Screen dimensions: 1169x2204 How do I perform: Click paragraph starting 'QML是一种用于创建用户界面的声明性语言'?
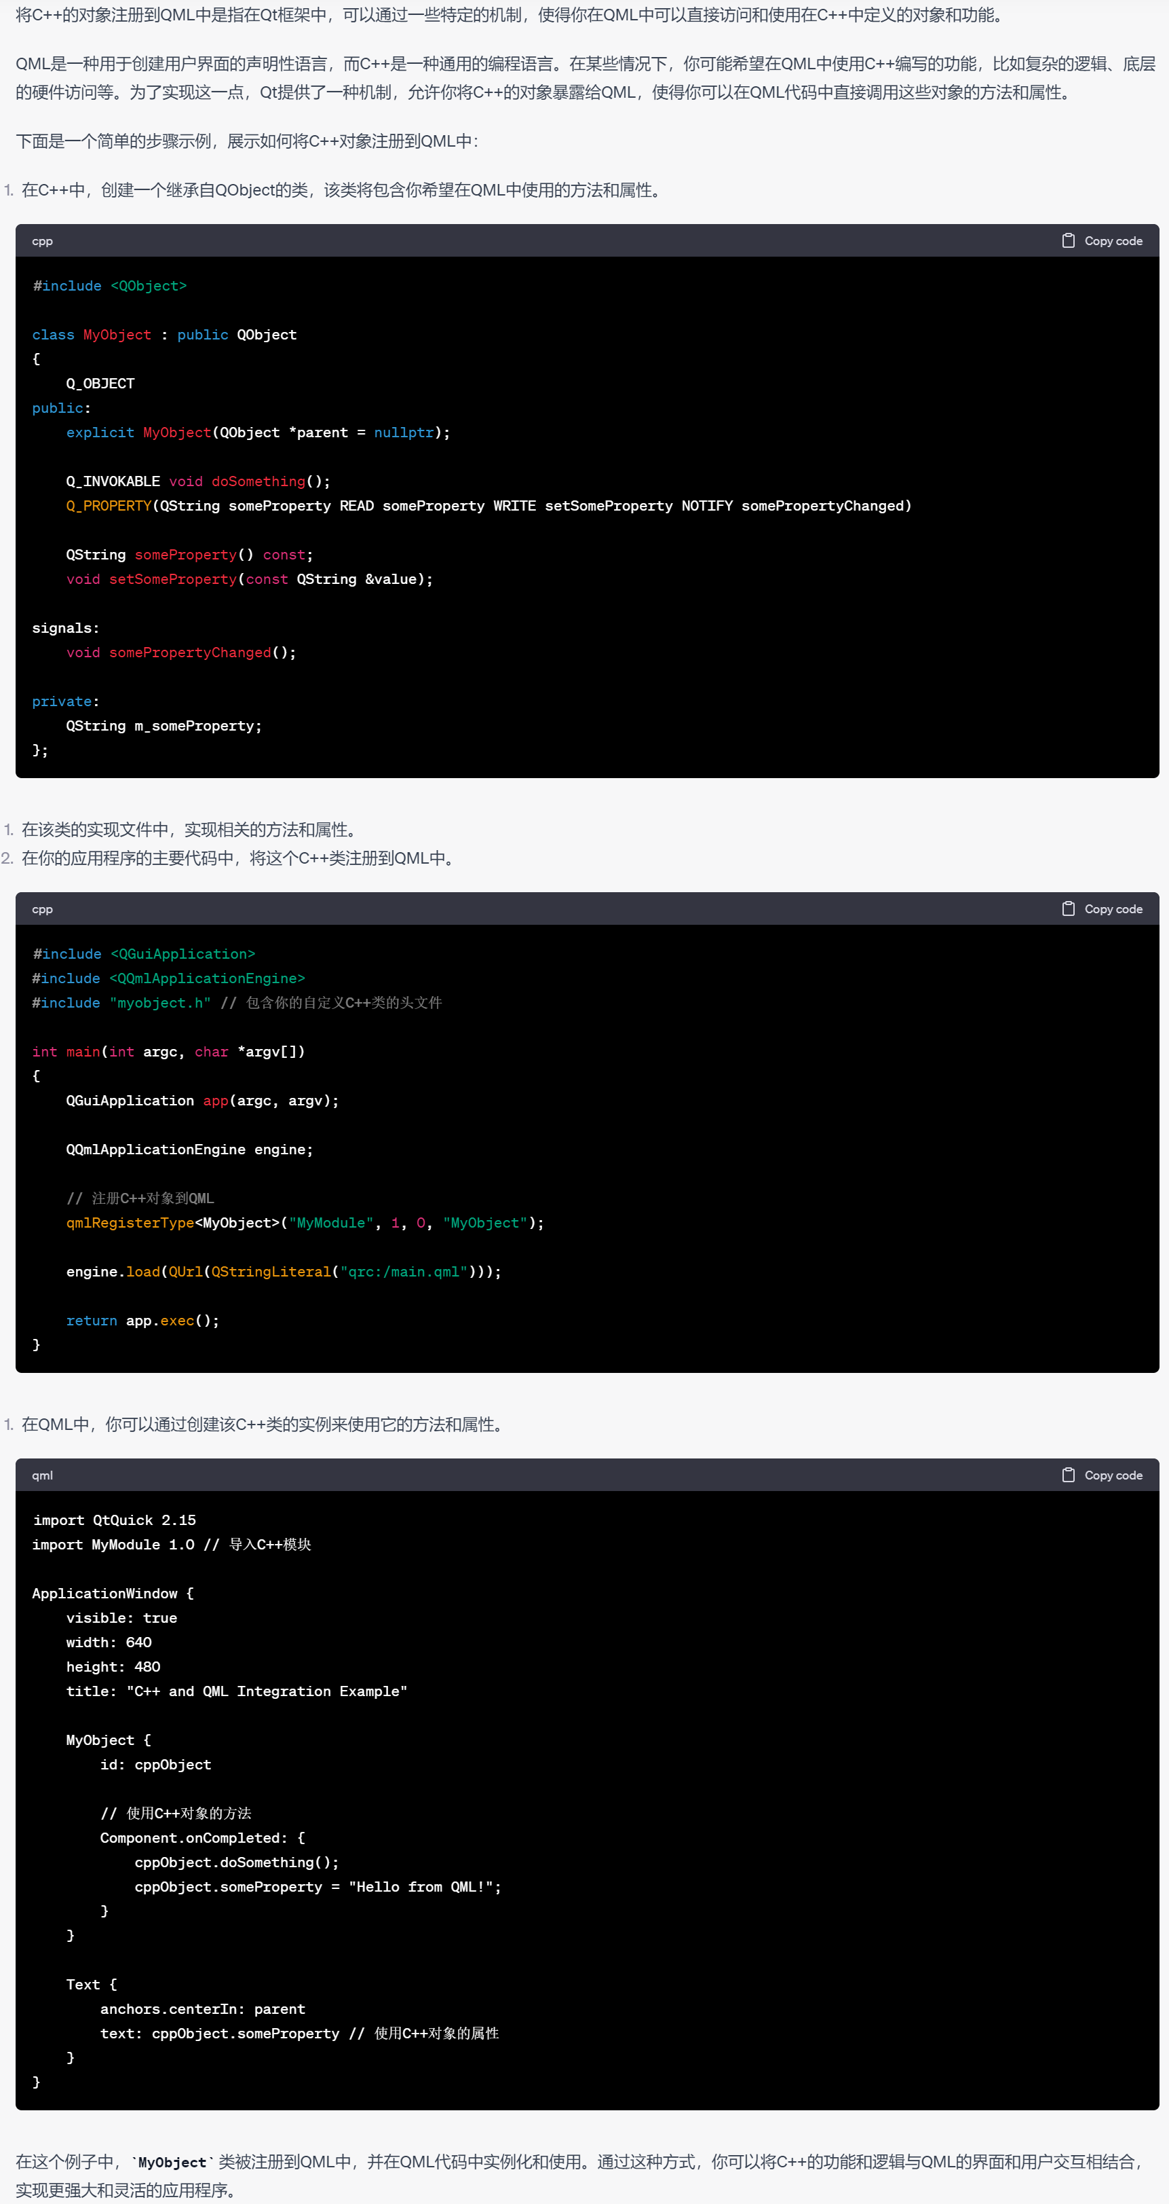pyautogui.click(x=585, y=78)
